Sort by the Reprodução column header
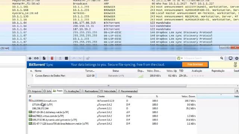 [x=218, y=71]
